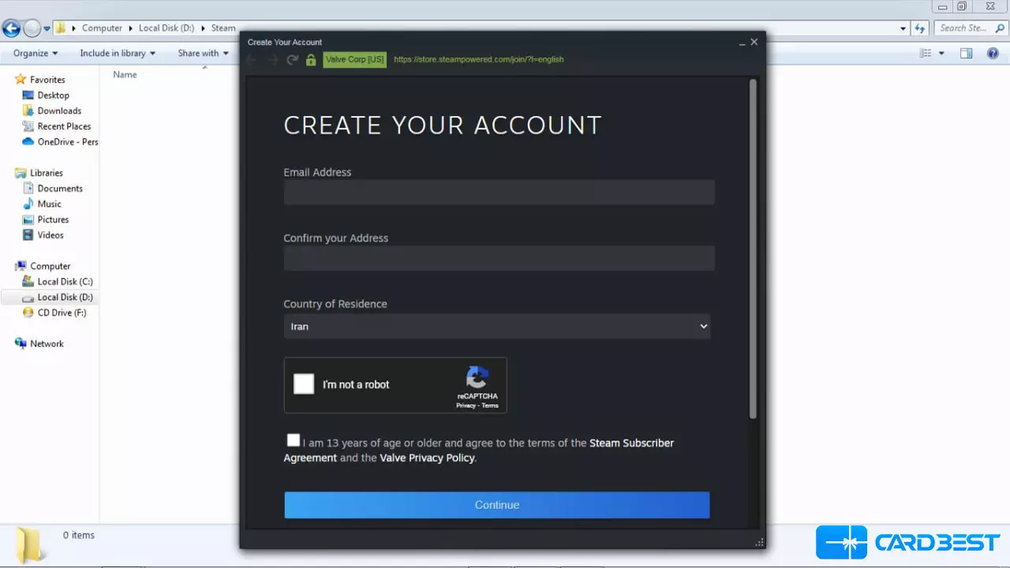The image size is (1010, 568).
Task: Select Local Disk (D:) in the navigation pane
Action: click(65, 297)
